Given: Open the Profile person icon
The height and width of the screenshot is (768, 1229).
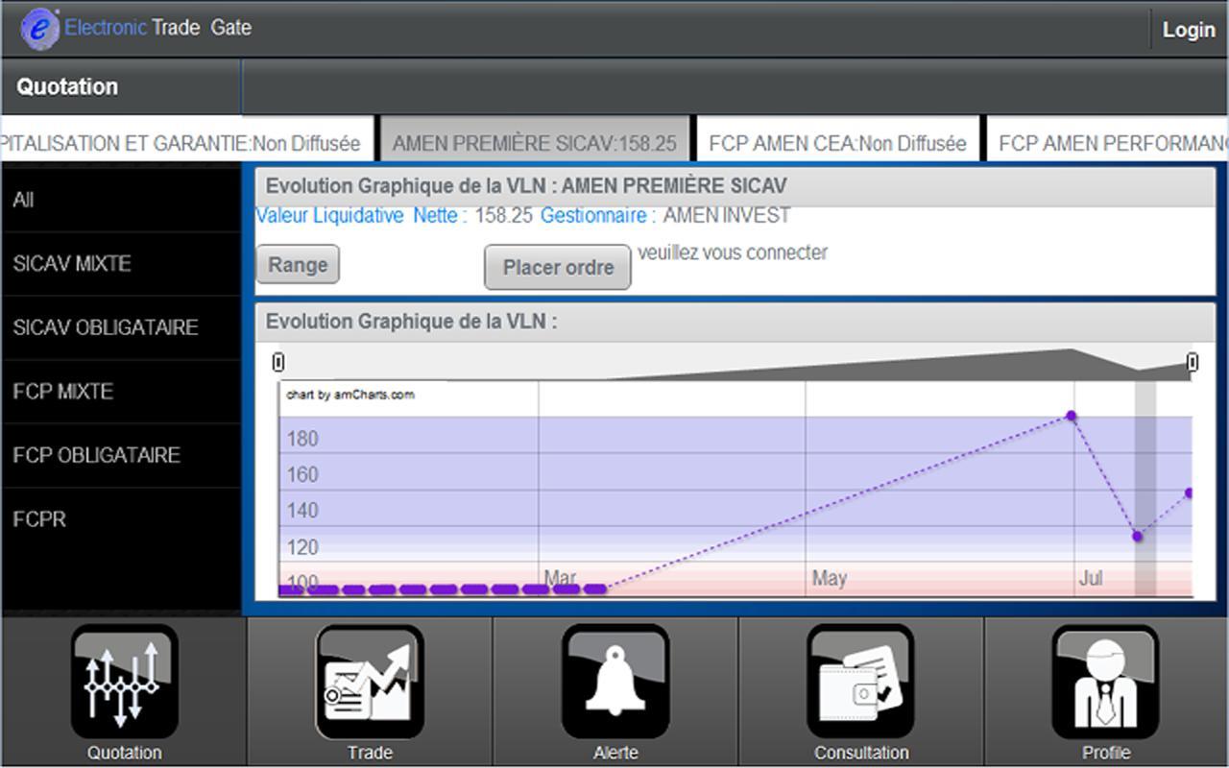Looking at the screenshot, I should 1106,683.
